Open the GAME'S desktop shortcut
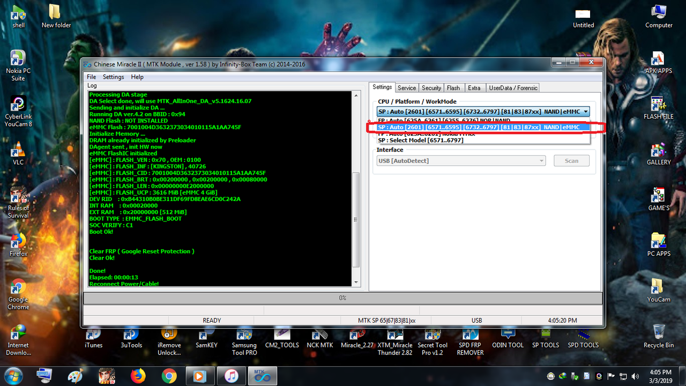Screen dimensions: 686x386 659,199
